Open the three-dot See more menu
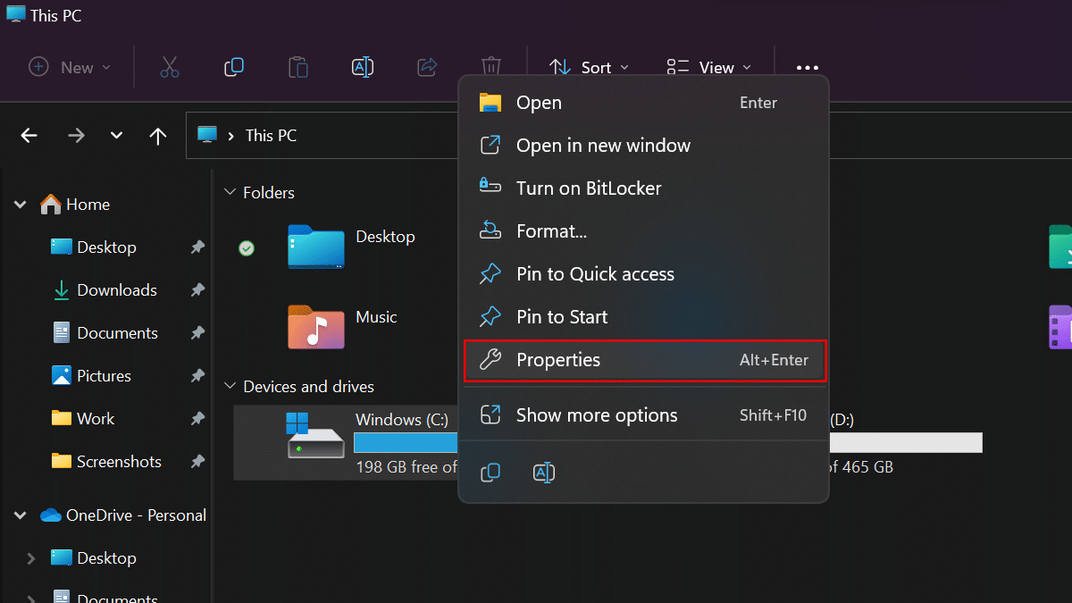Image resolution: width=1072 pixels, height=603 pixels. [807, 68]
